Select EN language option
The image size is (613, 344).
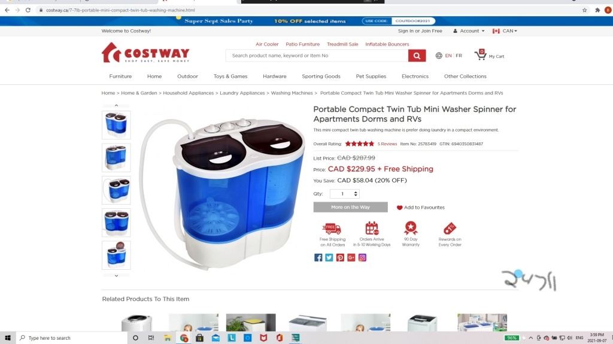click(x=448, y=56)
